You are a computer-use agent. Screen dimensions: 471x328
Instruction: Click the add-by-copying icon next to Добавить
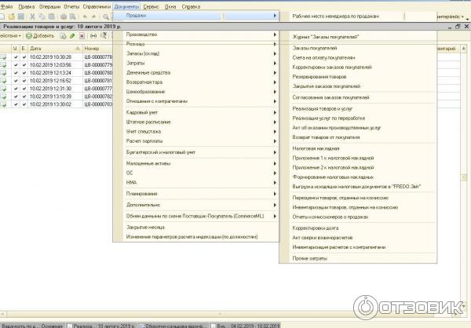(x=63, y=36)
